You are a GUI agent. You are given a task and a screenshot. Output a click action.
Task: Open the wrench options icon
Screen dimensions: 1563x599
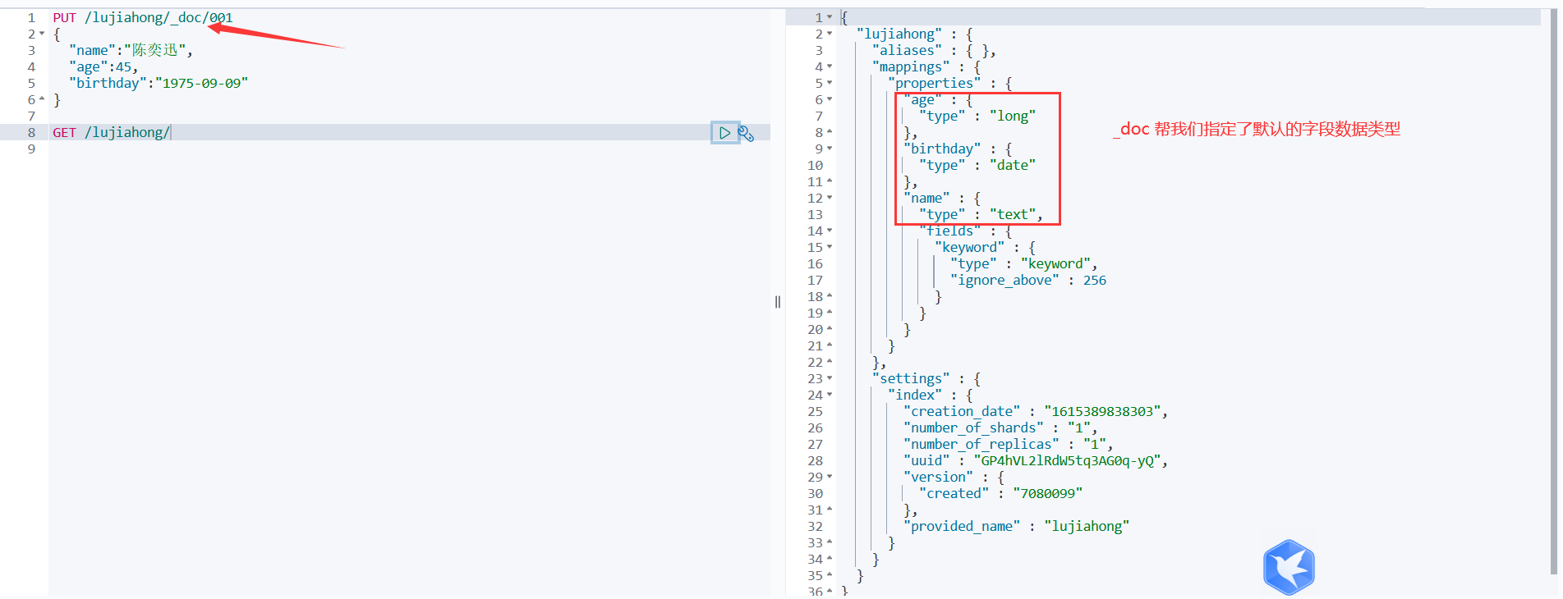tap(746, 133)
